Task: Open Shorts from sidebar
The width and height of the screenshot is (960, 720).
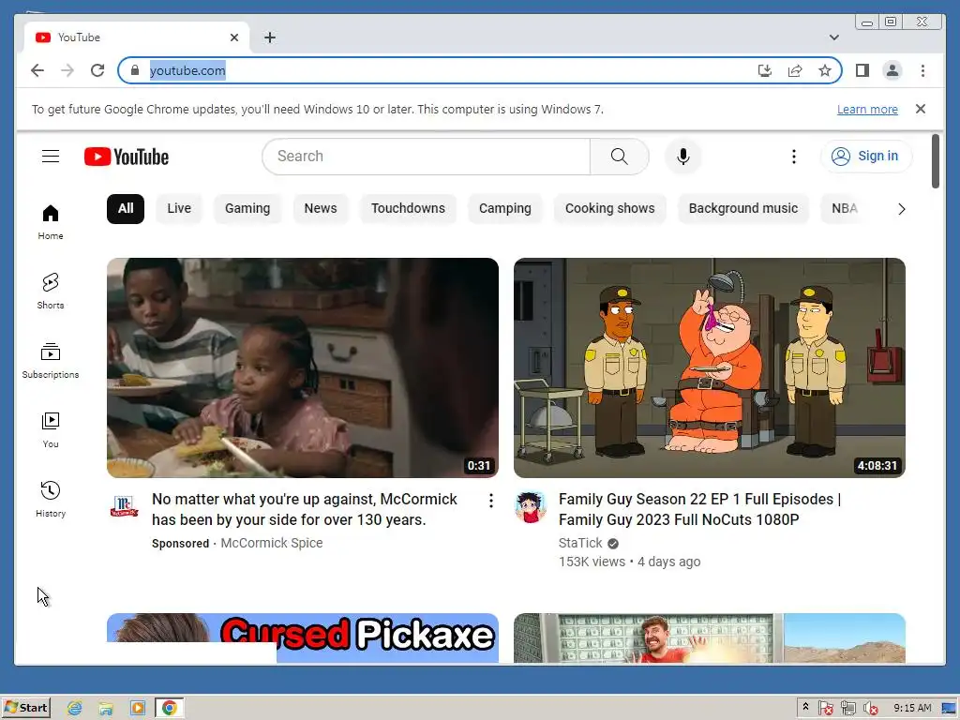Action: 51,292
